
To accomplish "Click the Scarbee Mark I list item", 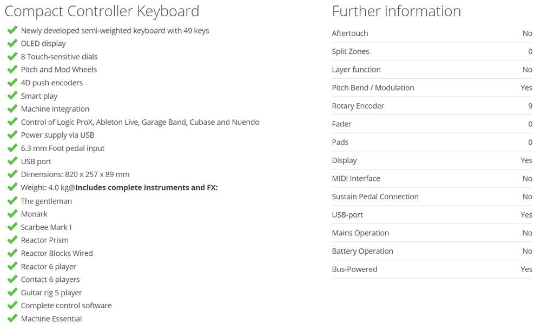I will [46, 227].
